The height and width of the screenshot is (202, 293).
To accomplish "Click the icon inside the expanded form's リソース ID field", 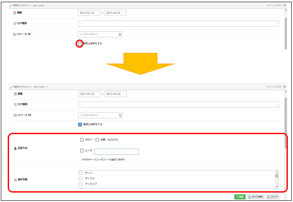I will click(120, 115).
